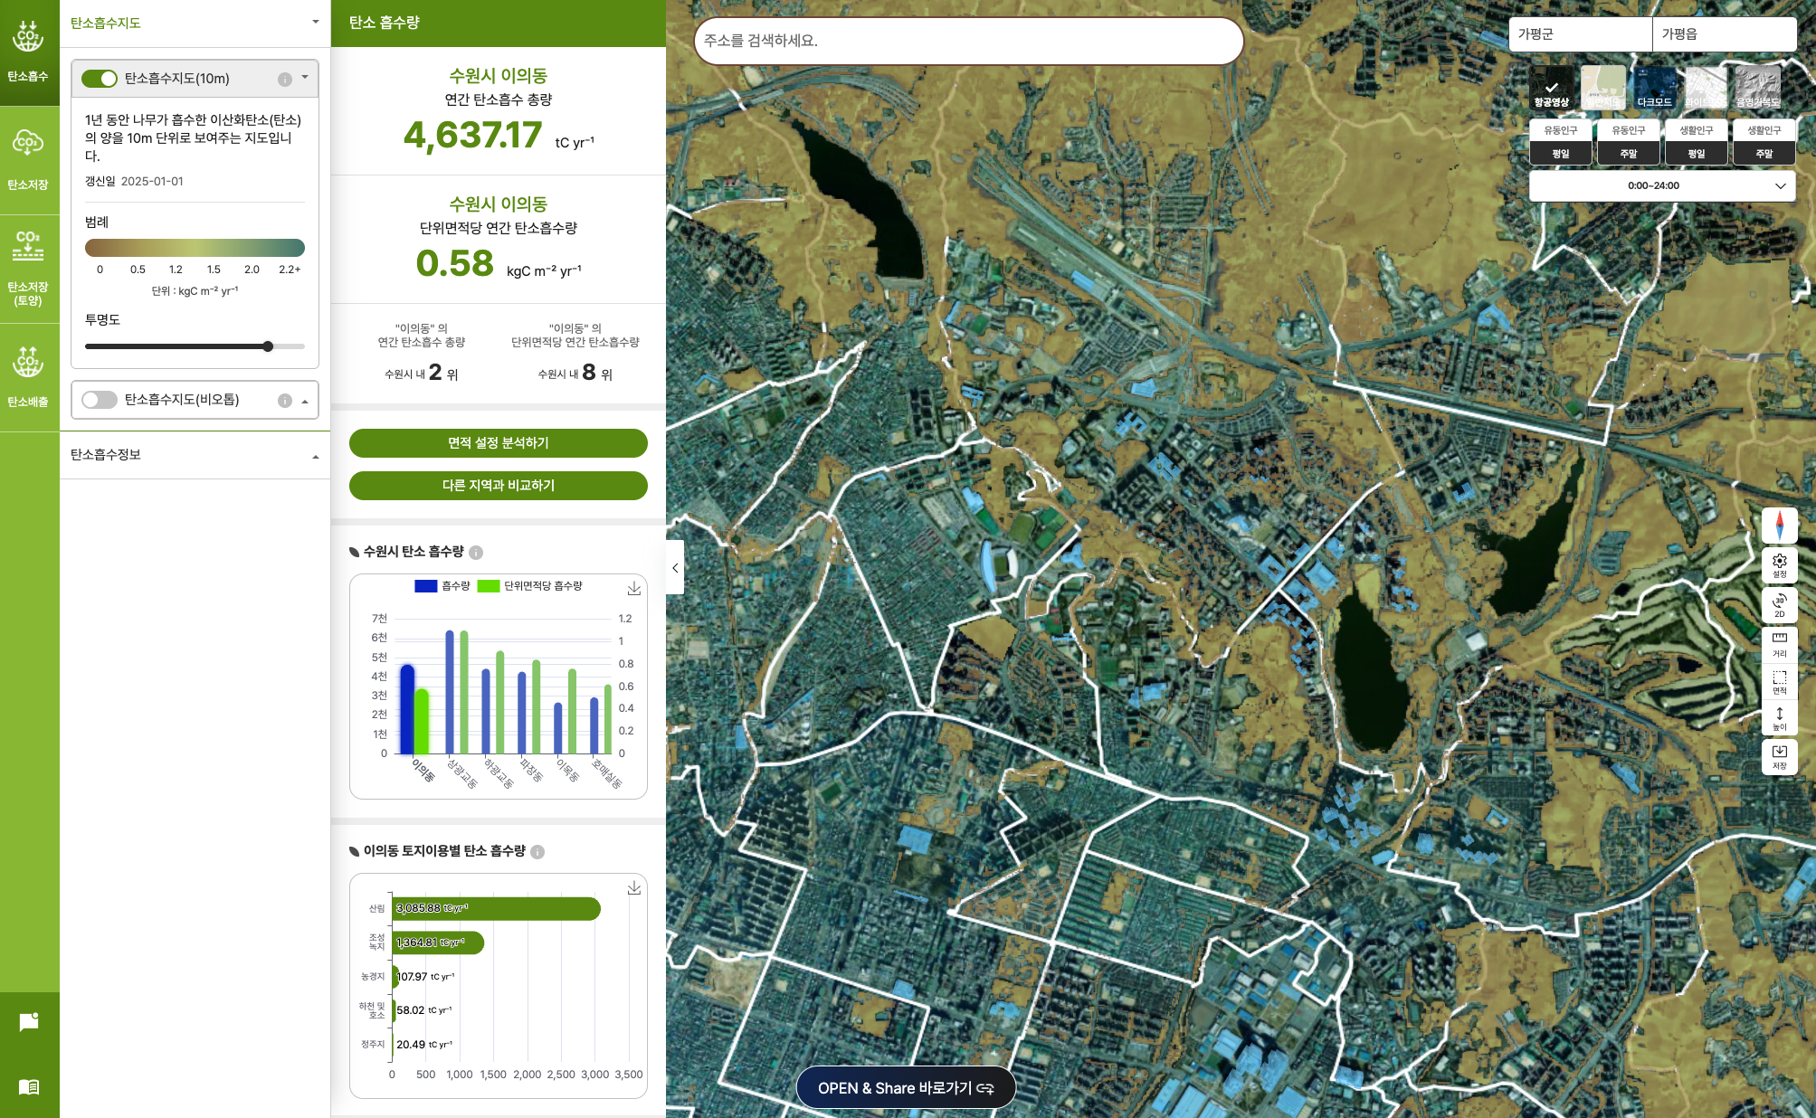Screen dimensions: 1816x1118
Task: Open the 탄소배출 sidebar section
Action: (x=29, y=375)
